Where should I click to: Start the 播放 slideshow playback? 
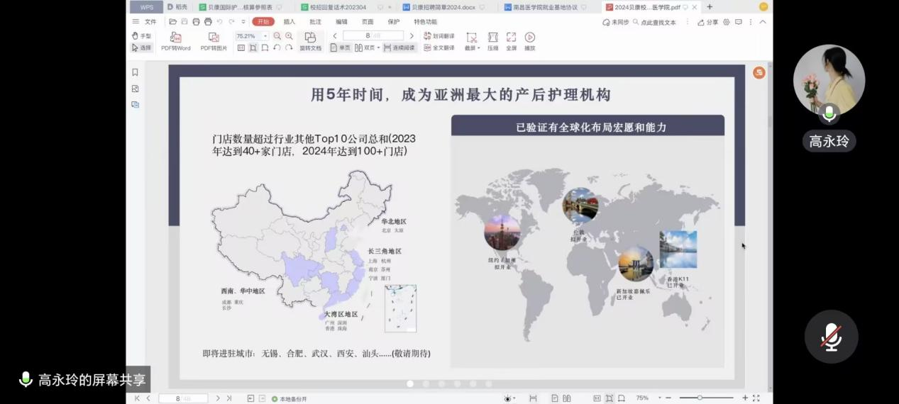coord(529,37)
